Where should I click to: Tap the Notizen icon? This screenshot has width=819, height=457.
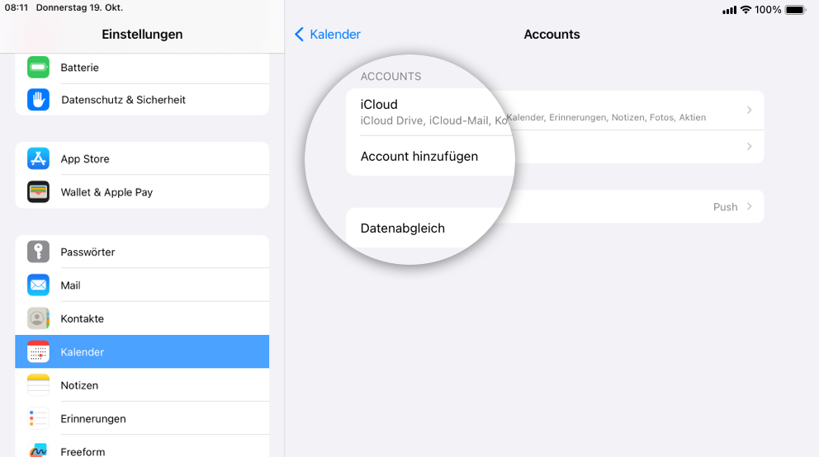38,385
